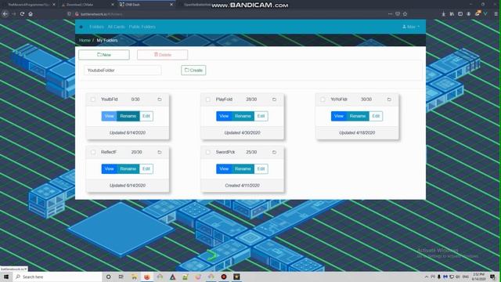Expand hidden system tray icons

click(x=427, y=277)
